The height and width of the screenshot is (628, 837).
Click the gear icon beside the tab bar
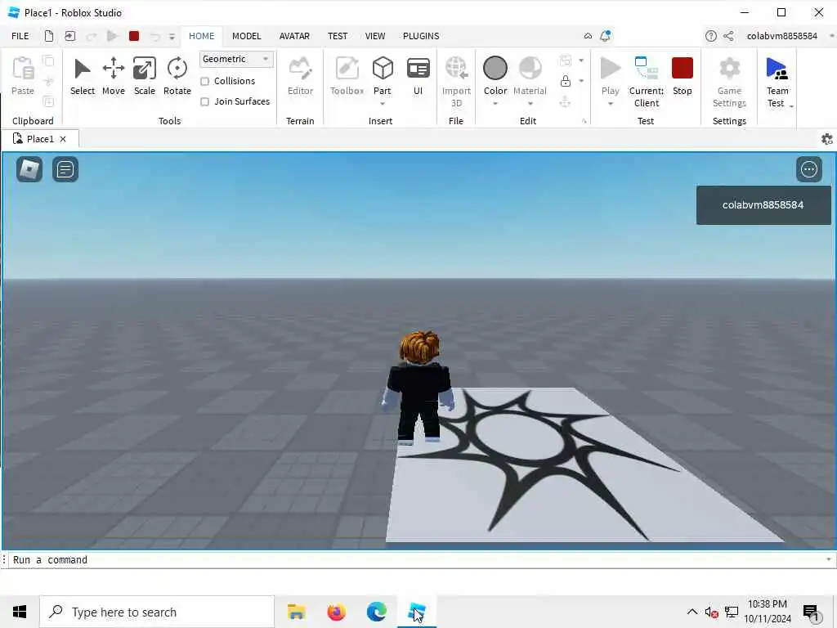[827, 139]
